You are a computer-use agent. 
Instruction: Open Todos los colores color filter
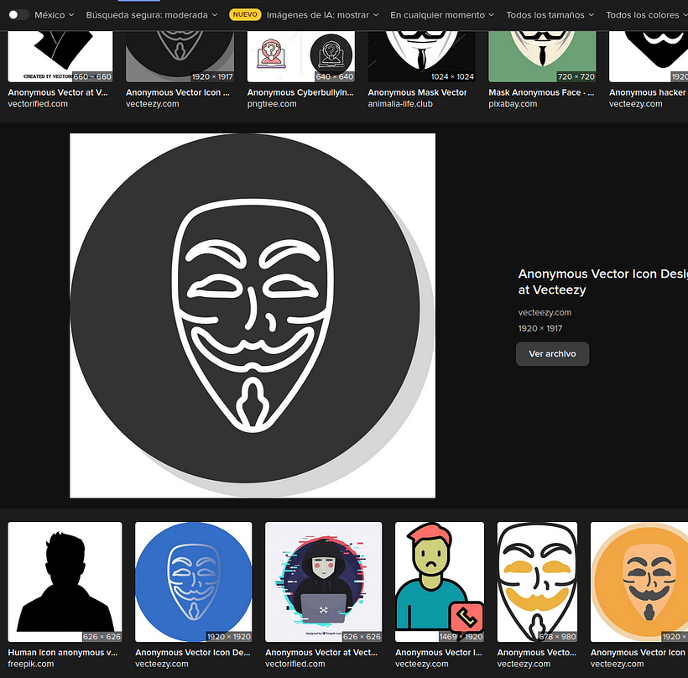pyautogui.click(x=645, y=15)
